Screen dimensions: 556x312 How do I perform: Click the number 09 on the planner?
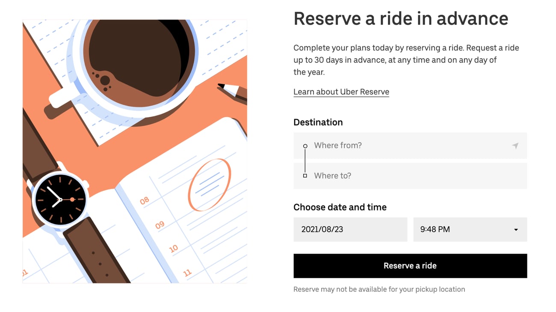tap(160, 225)
